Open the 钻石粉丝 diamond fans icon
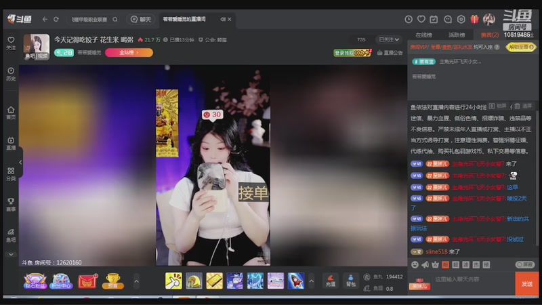 35,281
